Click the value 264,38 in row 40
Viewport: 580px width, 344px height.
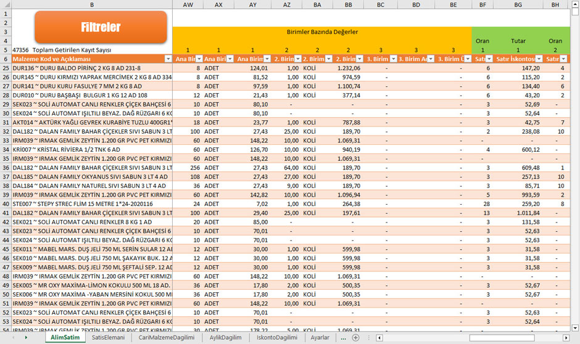(352, 204)
